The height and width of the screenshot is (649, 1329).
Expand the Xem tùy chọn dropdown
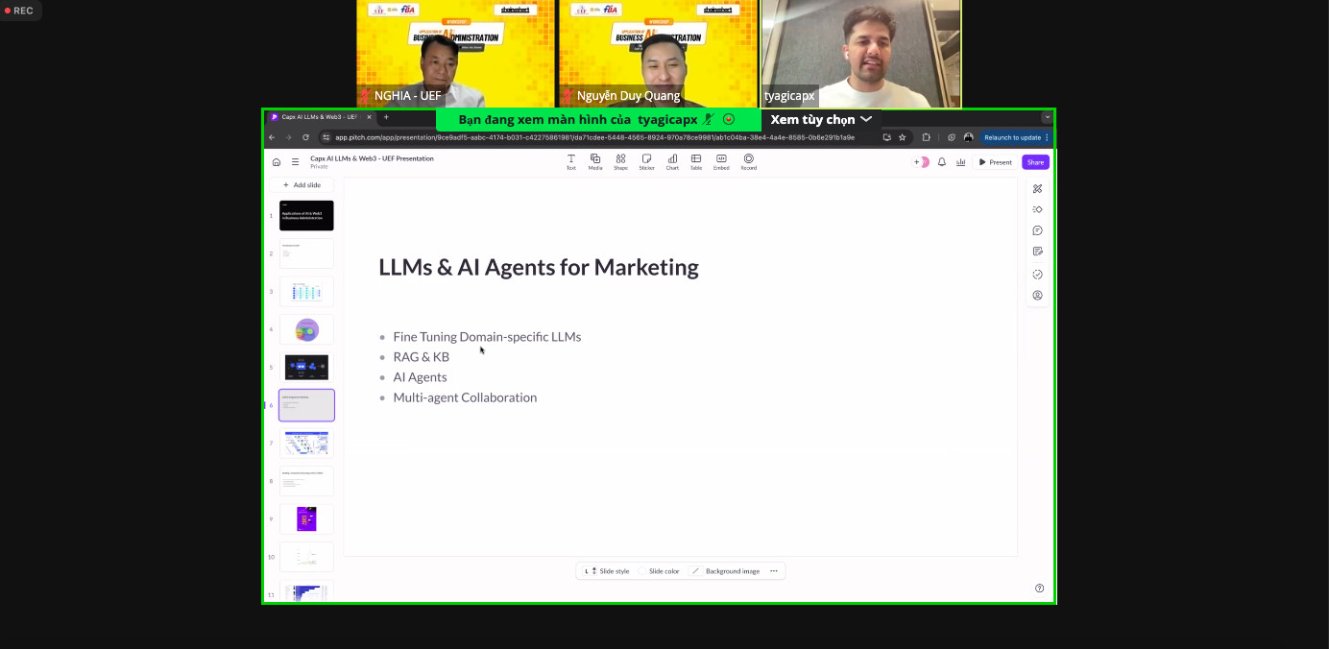click(x=821, y=119)
